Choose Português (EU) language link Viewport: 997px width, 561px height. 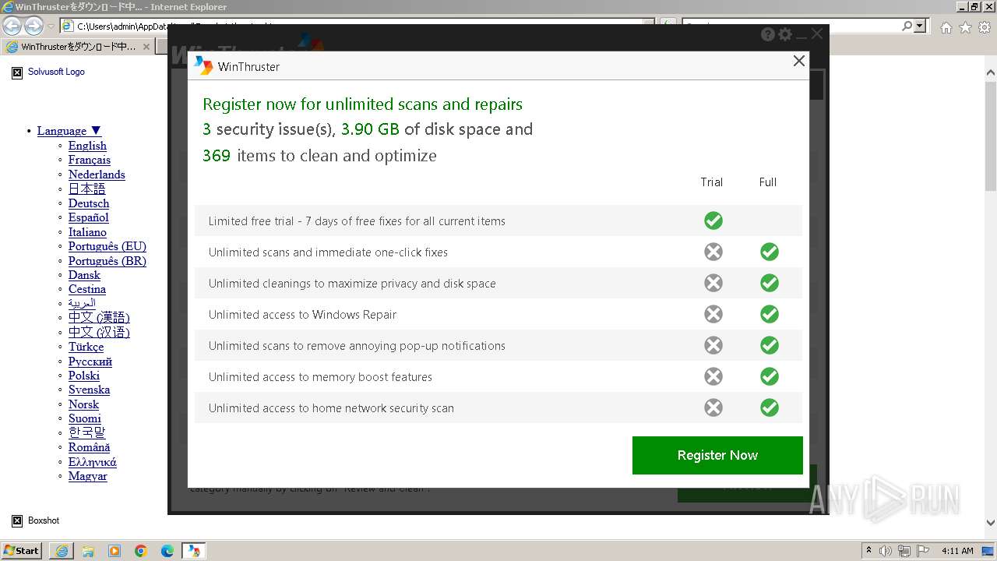coord(107,246)
